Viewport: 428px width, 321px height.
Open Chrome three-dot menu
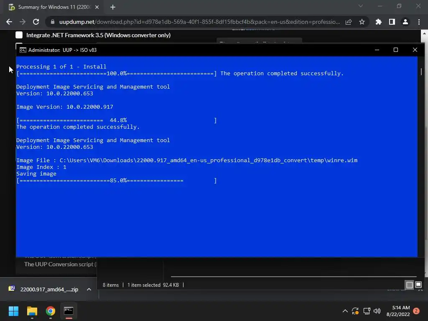click(419, 22)
